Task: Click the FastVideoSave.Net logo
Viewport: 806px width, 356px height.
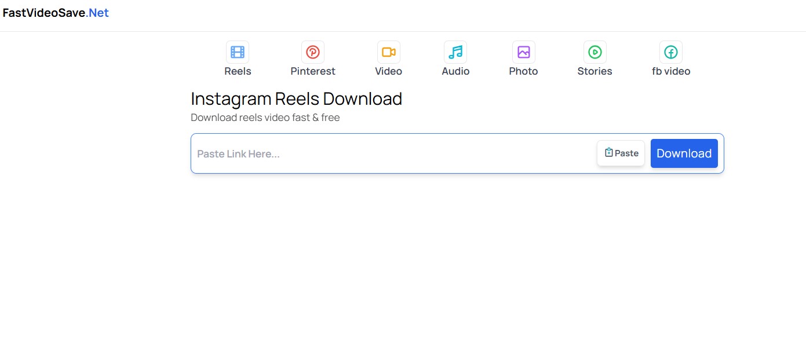Action: click(x=56, y=12)
